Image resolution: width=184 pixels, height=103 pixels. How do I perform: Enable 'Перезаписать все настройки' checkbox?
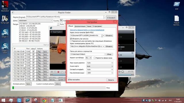71,41
